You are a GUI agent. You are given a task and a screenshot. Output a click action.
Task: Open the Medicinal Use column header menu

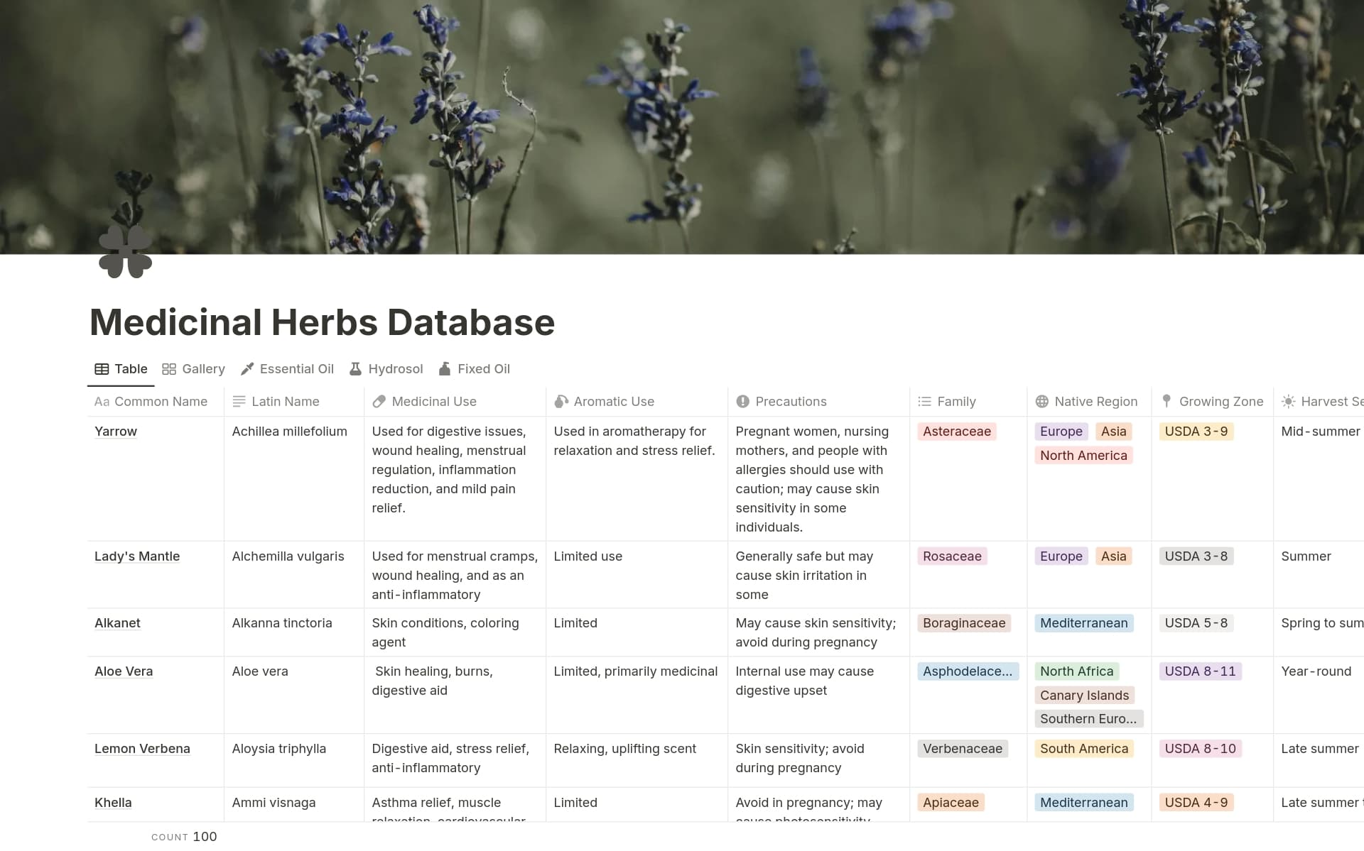tap(455, 402)
